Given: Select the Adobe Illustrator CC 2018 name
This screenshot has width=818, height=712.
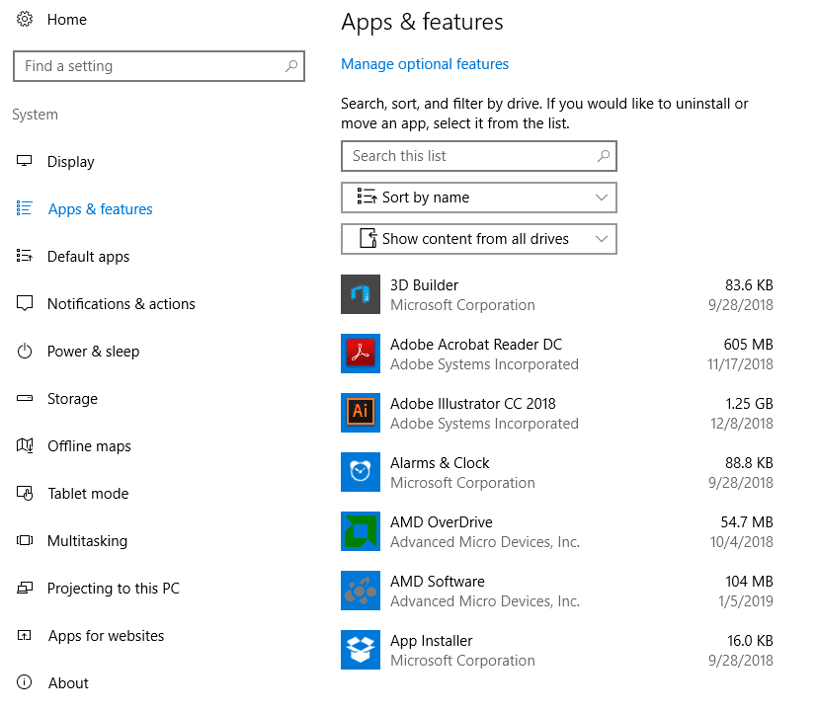Looking at the screenshot, I should tap(472, 404).
